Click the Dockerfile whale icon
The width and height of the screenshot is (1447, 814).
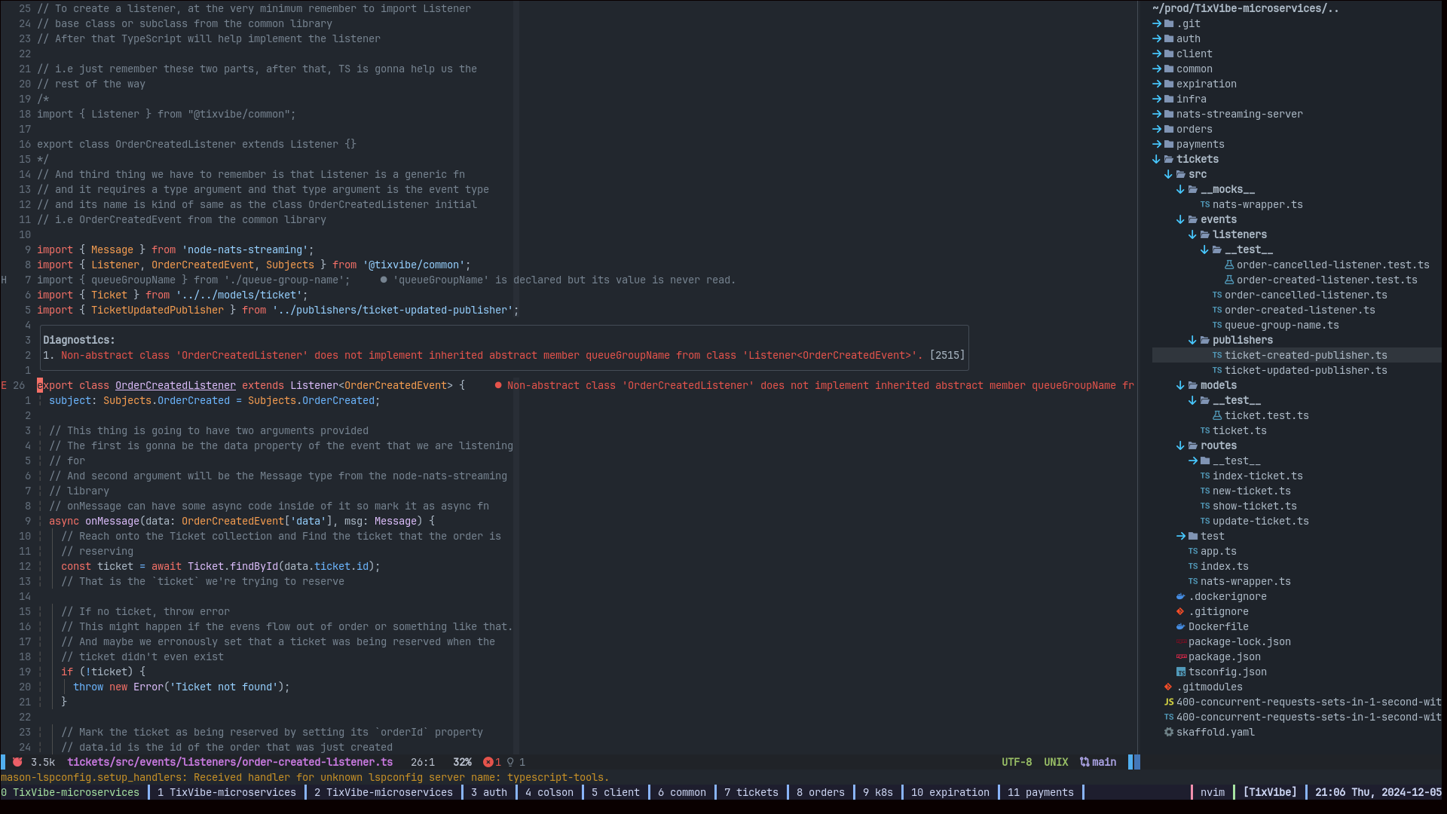1180,626
